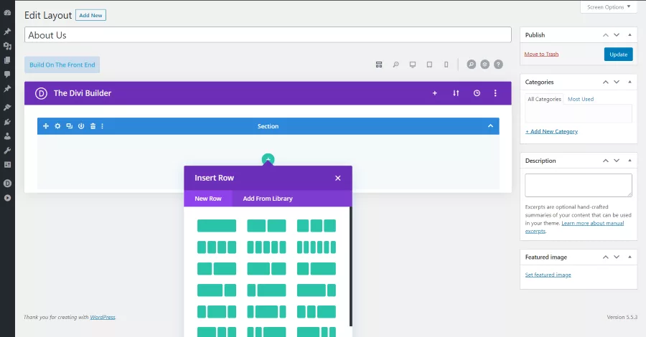Click Build On The Front End

pyautogui.click(x=62, y=65)
